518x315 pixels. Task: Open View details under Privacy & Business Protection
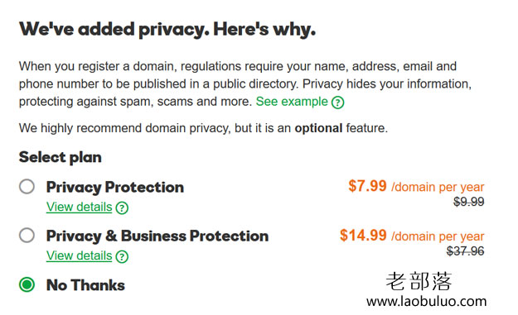(x=80, y=255)
